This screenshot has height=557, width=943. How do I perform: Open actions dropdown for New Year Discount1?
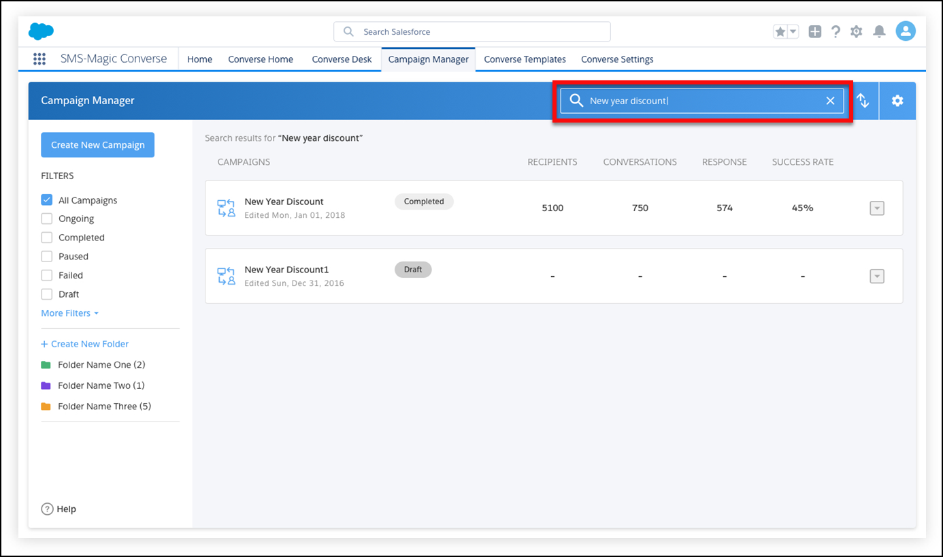point(877,276)
